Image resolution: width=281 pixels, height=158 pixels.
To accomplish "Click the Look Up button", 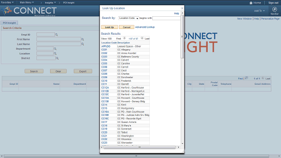I will (109, 27).
